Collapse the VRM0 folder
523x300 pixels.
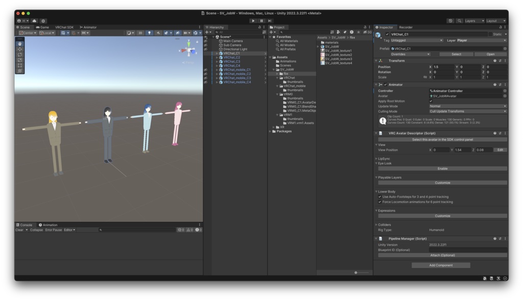pyautogui.click(x=277, y=94)
